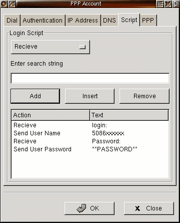Select the IP Address tab

(x=82, y=21)
